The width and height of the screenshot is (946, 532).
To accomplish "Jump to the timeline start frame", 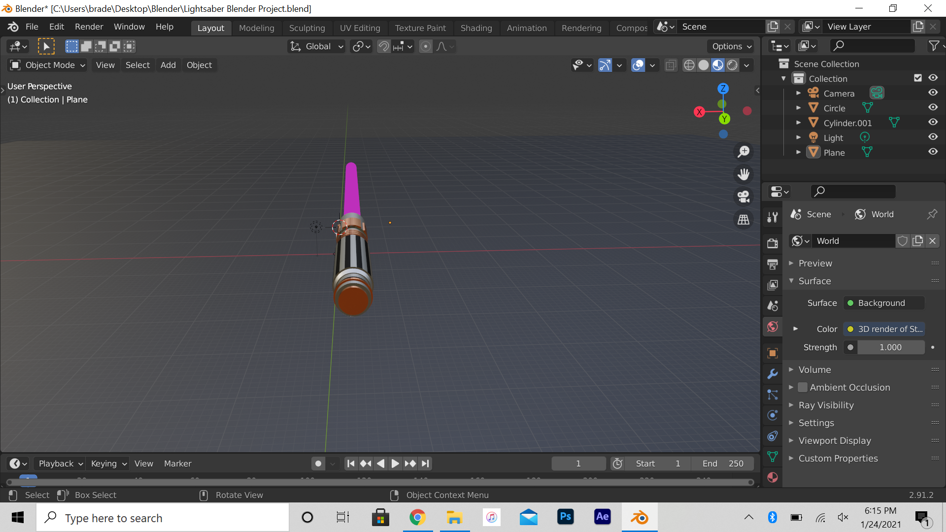I will point(351,464).
